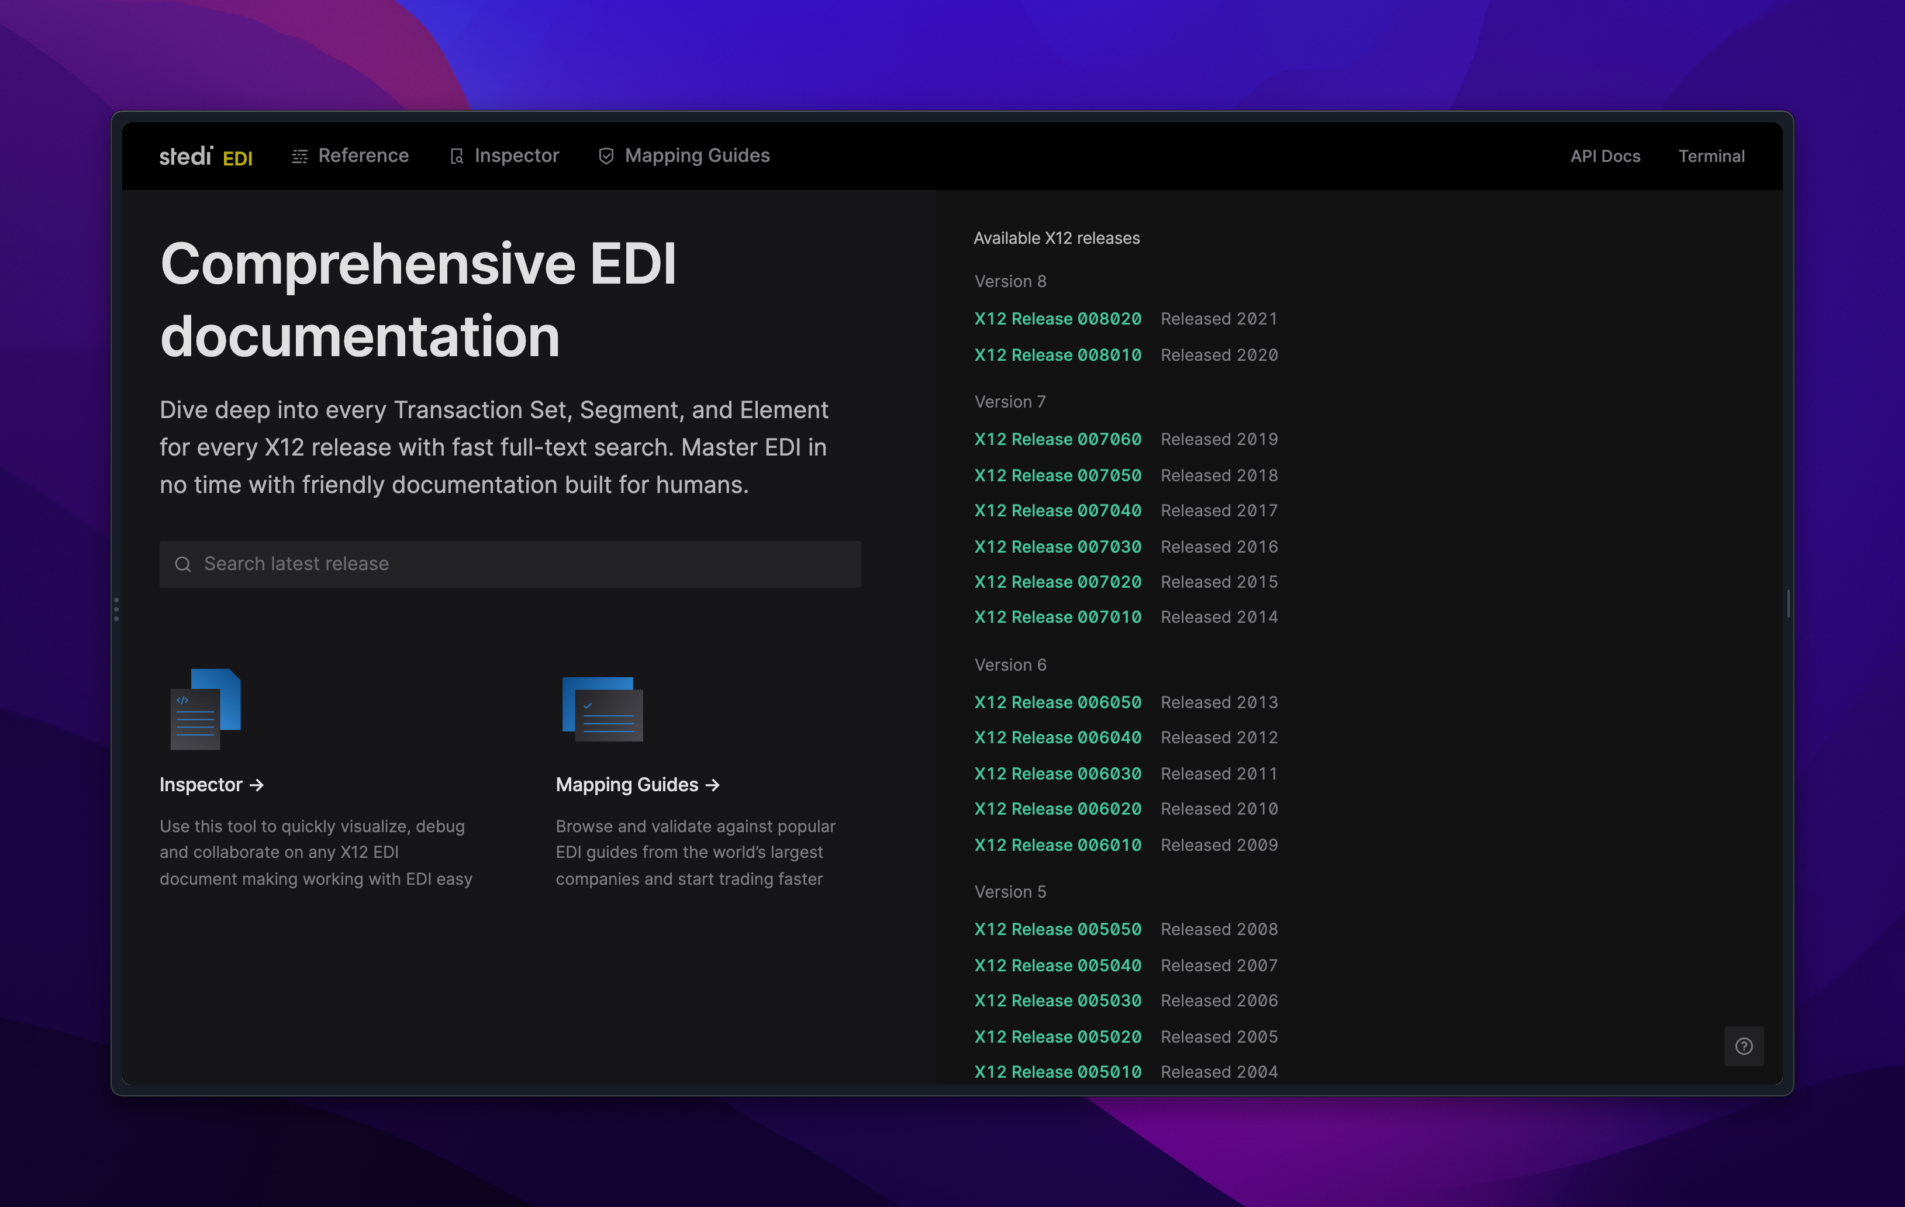Click 'Released 2013' text

pyautogui.click(x=1219, y=702)
